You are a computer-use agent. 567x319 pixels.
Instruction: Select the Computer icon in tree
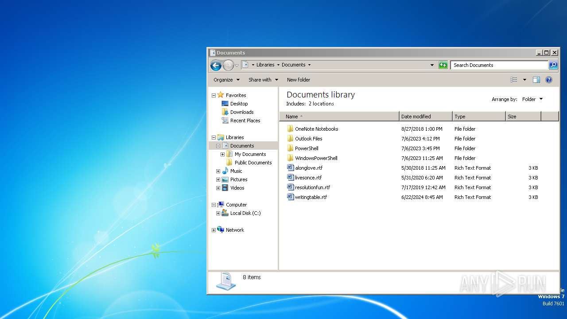(221, 205)
